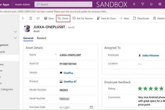Image resolution: width=165 pixels, height=110 pixels.
Task: Open notifications bell icon
Action: coord(151,4)
